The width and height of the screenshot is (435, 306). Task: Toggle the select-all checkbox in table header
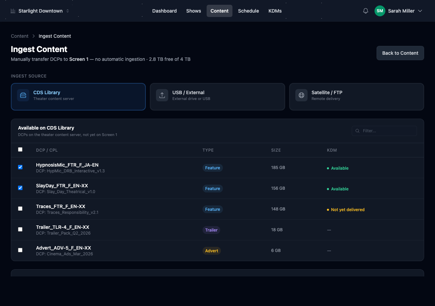[20, 149]
